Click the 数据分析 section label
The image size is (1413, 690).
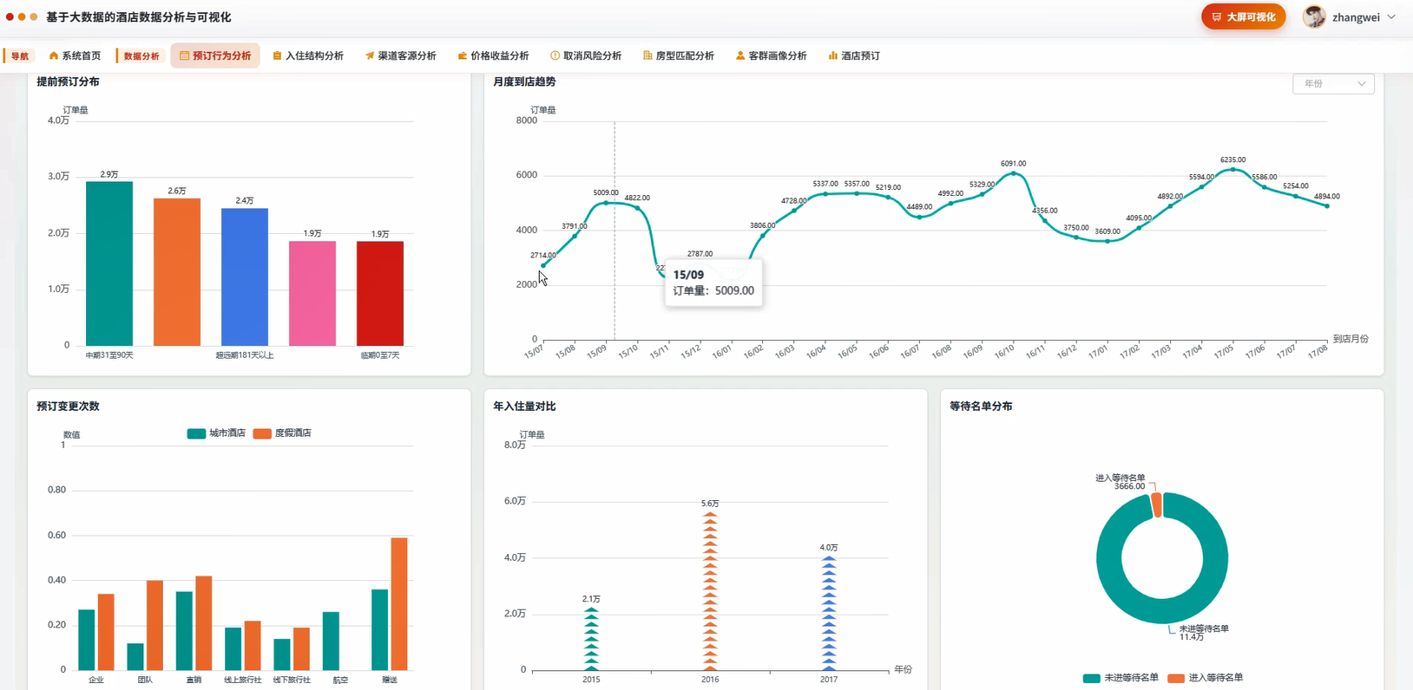tap(141, 56)
